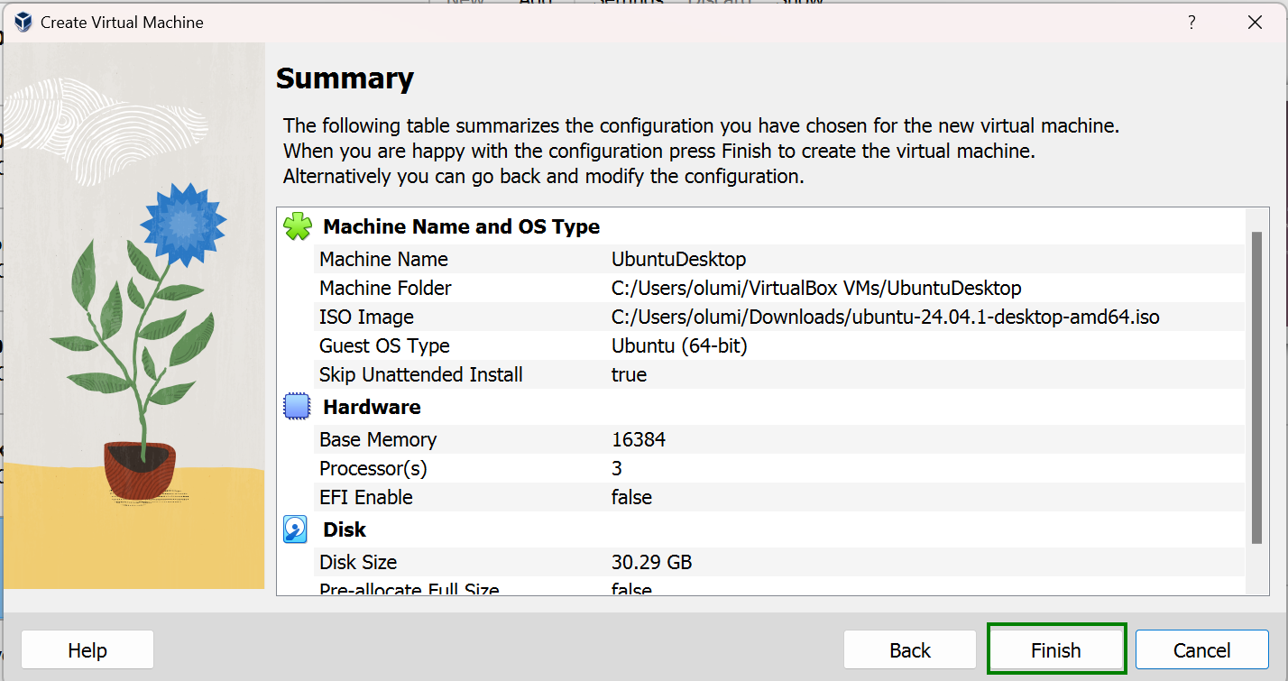The width and height of the screenshot is (1288, 681).
Task: Click the Disk section icon
Action: tap(296, 529)
